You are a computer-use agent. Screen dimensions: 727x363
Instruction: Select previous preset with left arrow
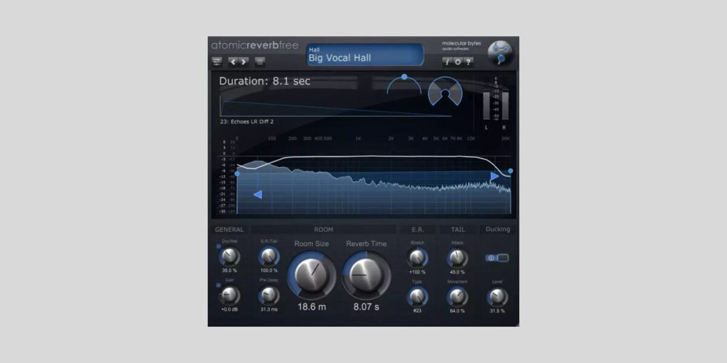(x=232, y=61)
